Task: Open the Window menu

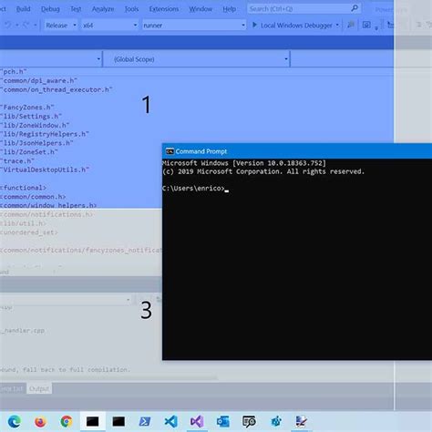Action: [201, 9]
